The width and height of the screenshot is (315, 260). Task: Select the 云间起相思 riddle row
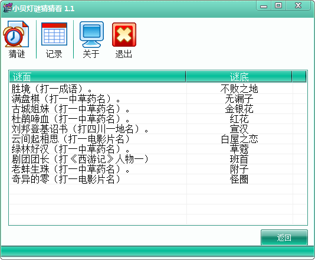click(x=158, y=139)
